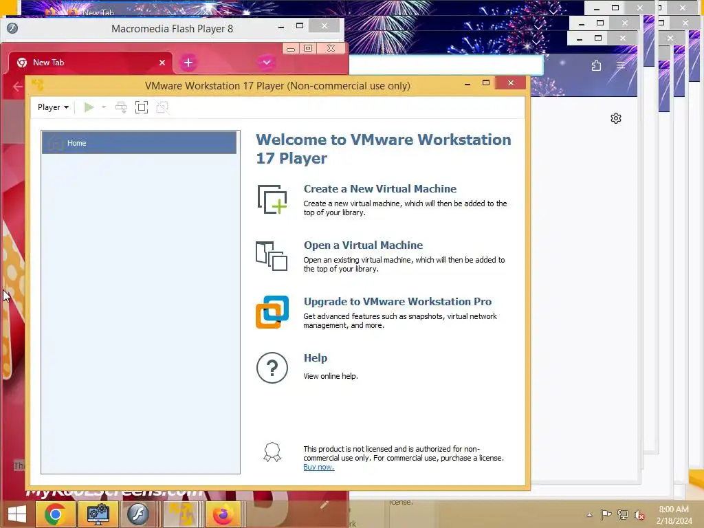Open Firefox from the taskbar

point(223,514)
